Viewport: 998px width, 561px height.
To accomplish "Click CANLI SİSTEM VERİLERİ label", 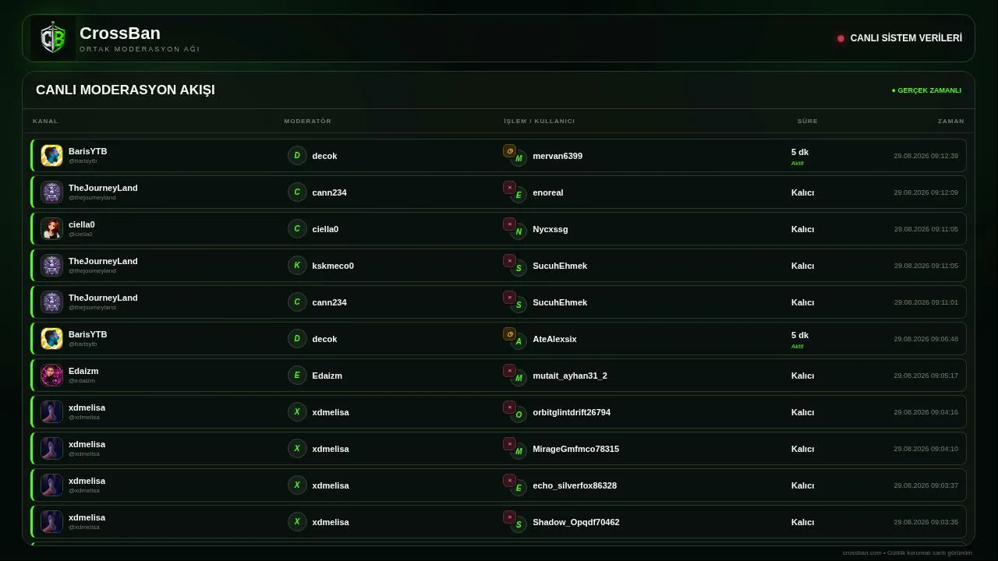I will click(906, 38).
